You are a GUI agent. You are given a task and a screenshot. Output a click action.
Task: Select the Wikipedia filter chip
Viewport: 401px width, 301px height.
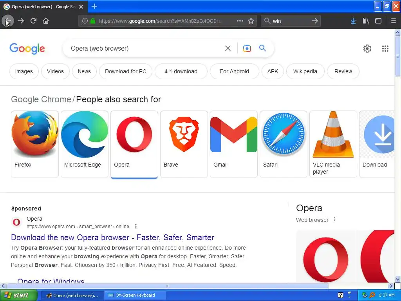point(305,71)
